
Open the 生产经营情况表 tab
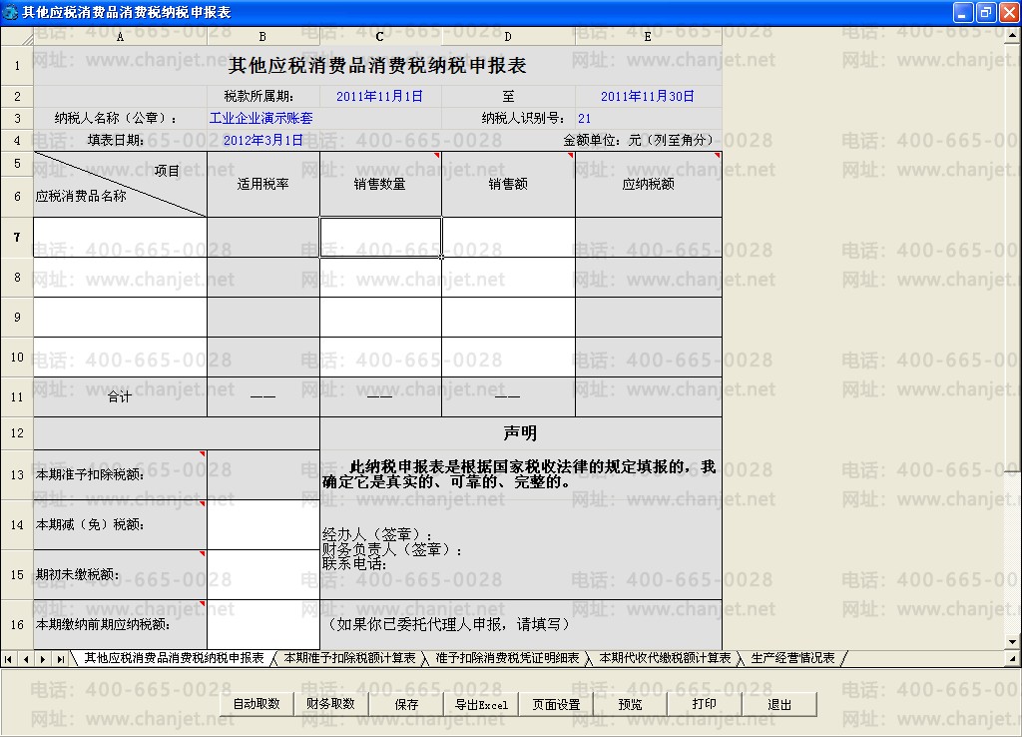(x=792, y=658)
